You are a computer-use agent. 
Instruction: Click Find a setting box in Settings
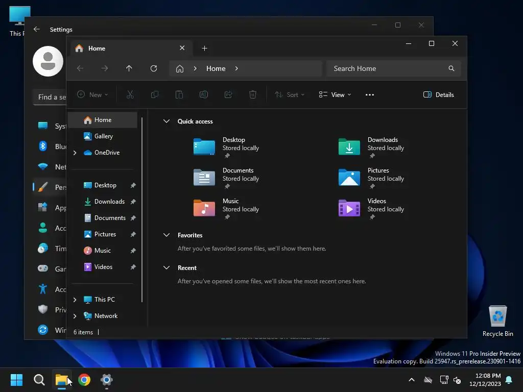pyautogui.click(x=50, y=97)
